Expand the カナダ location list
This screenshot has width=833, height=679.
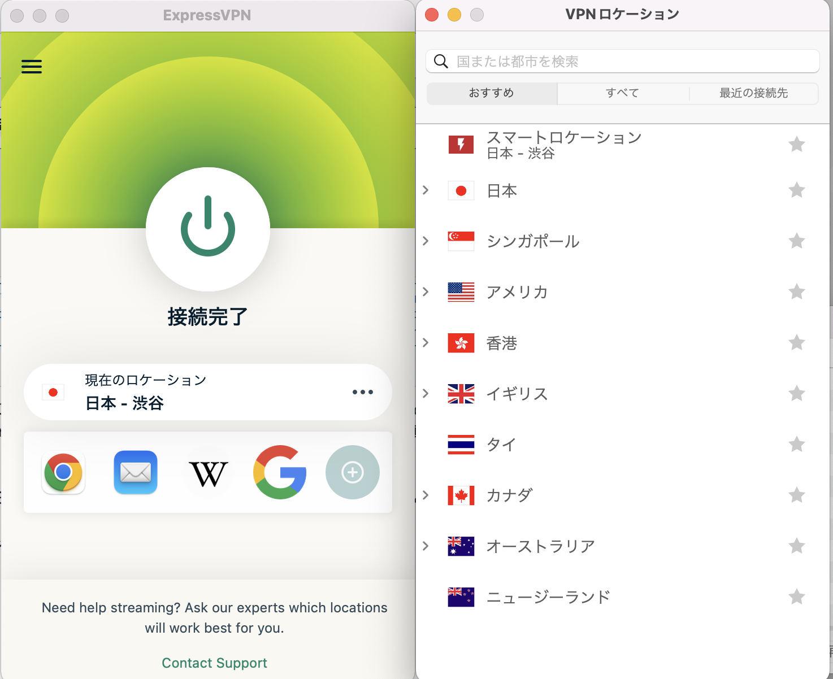426,495
